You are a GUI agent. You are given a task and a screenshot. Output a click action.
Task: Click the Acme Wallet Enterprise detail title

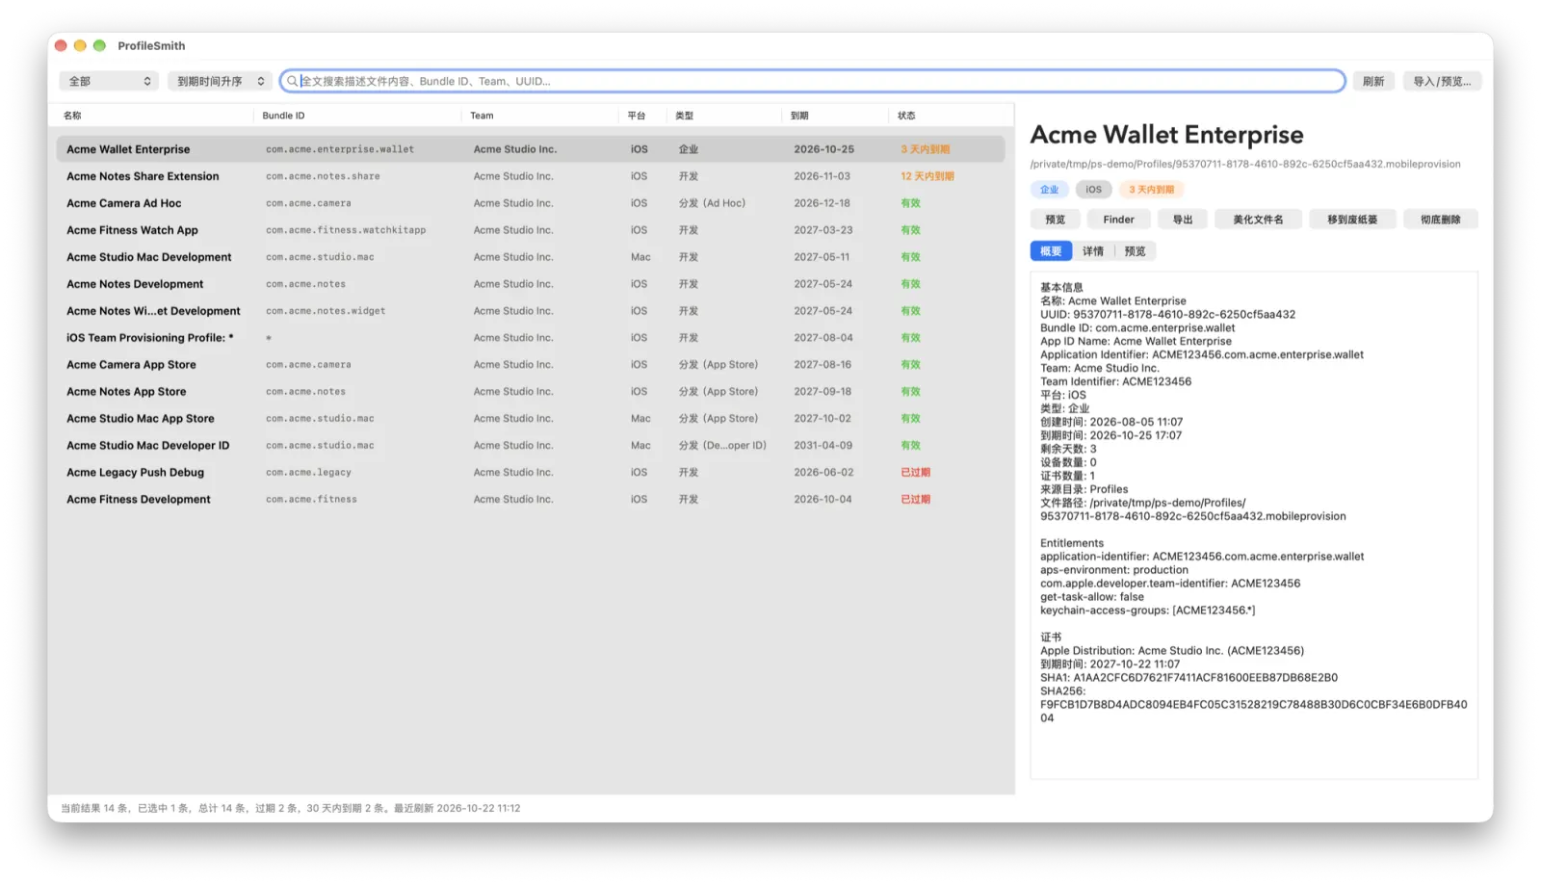(x=1166, y=135)
